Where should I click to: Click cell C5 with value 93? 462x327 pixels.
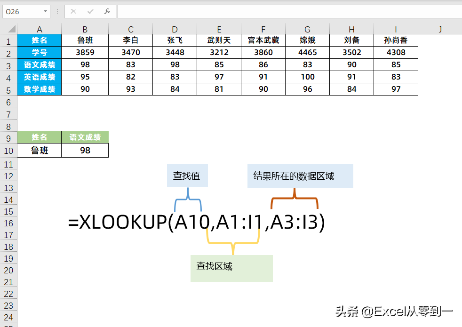click(130, 89)
